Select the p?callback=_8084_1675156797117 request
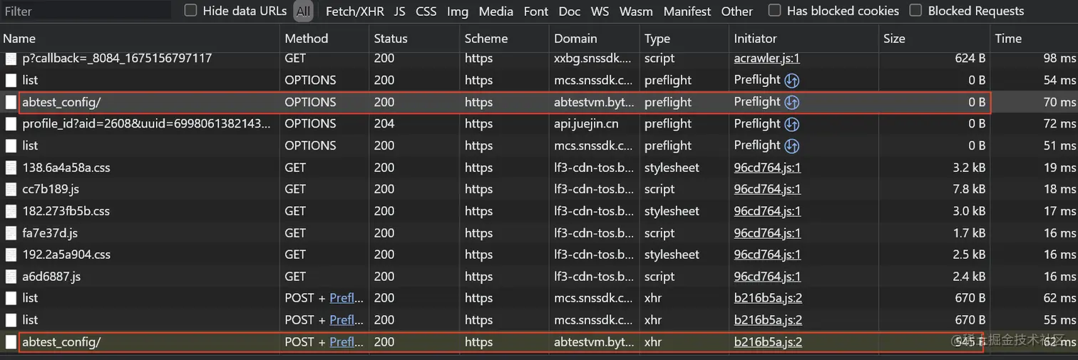Image resolution: width=1078 pixels, height=360 pixels. point(117,58)
